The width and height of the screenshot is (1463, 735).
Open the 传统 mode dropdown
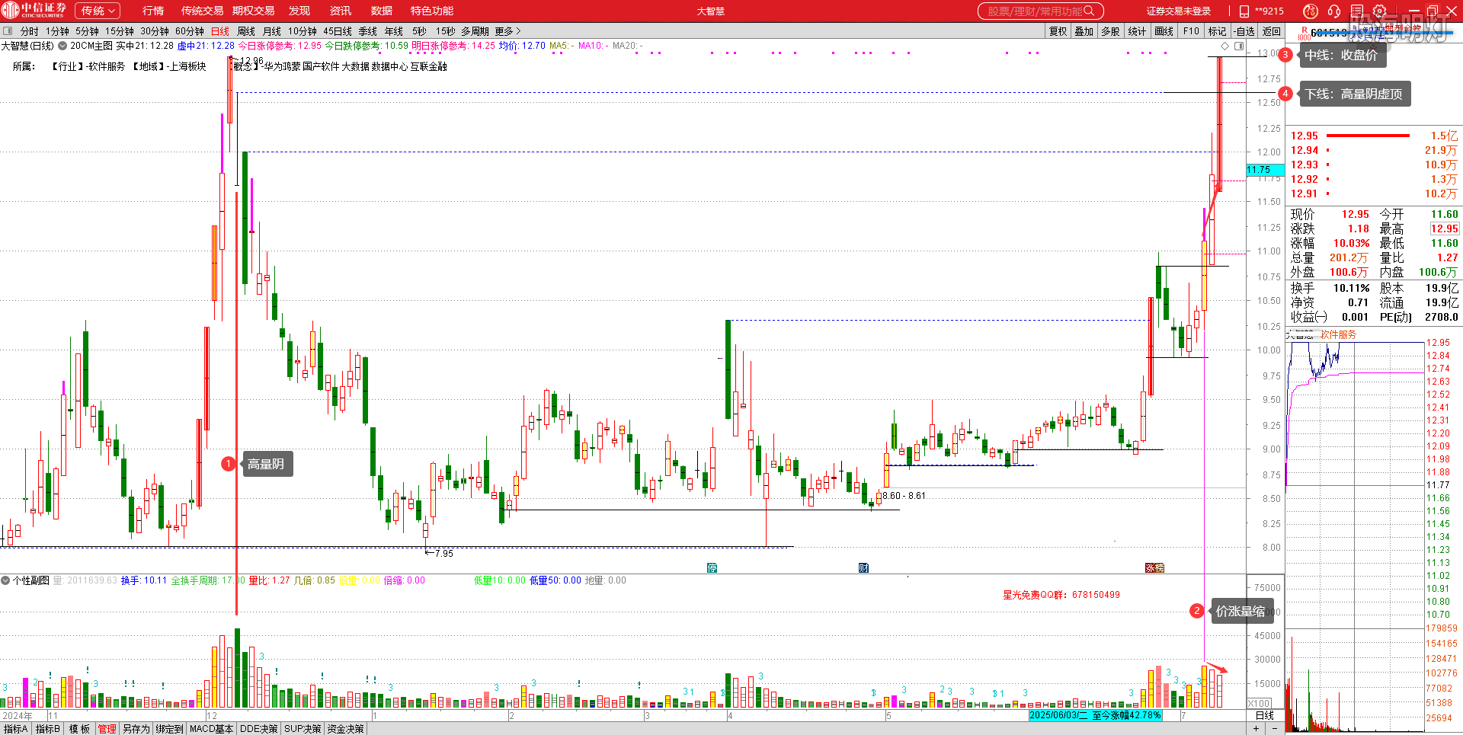(x=98, y=11)
